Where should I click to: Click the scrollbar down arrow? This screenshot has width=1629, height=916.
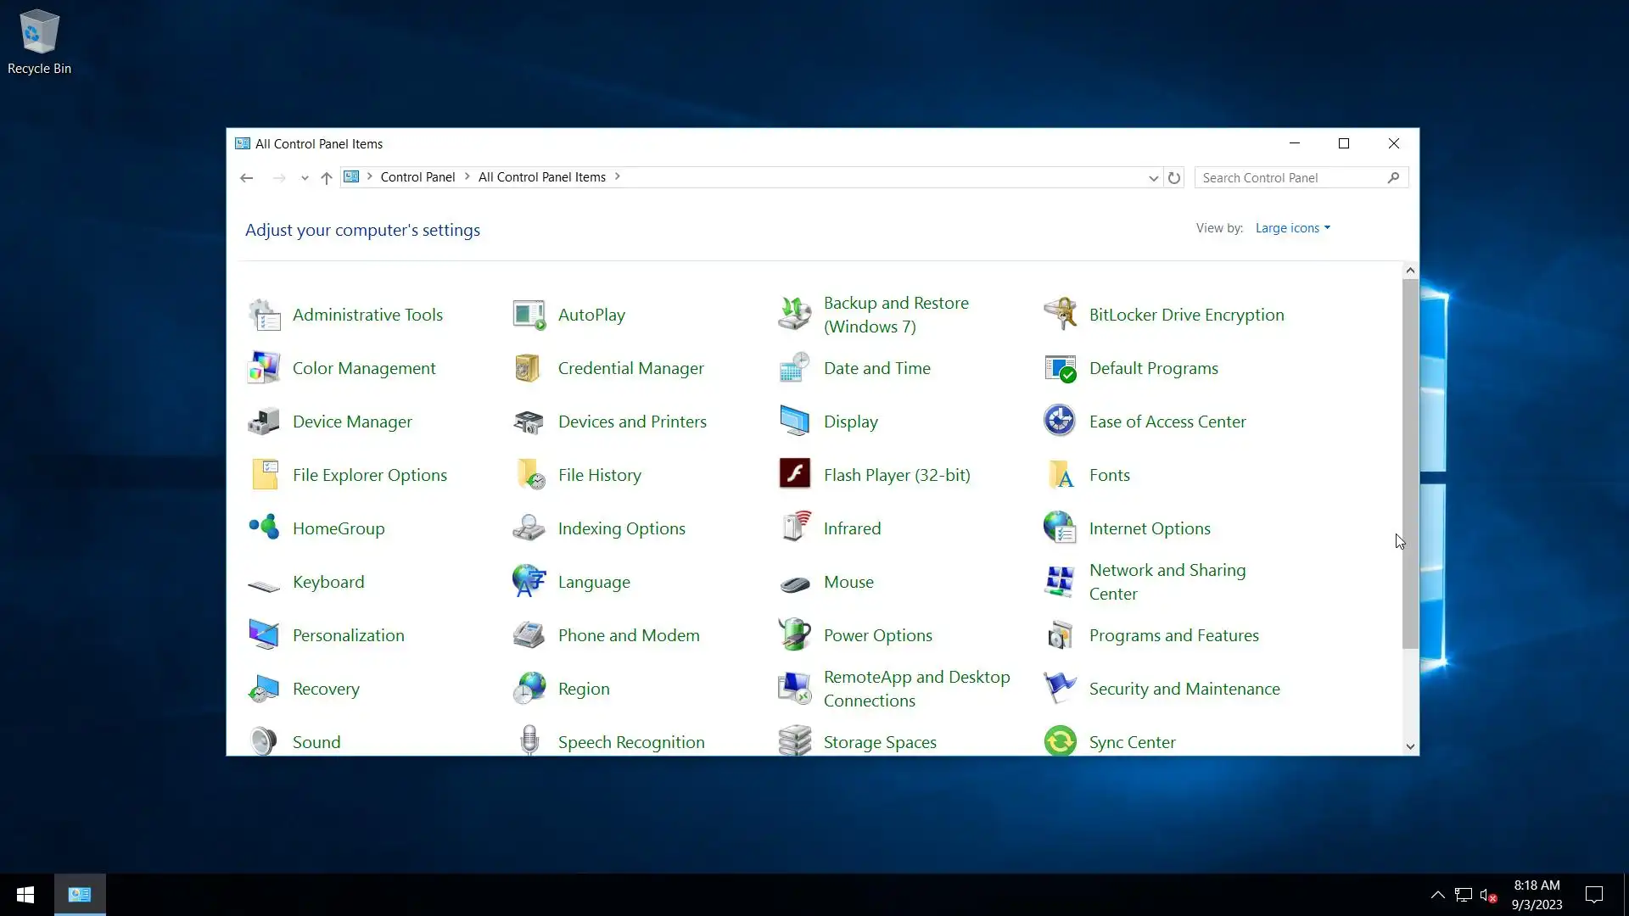(x=1410, y=747)
